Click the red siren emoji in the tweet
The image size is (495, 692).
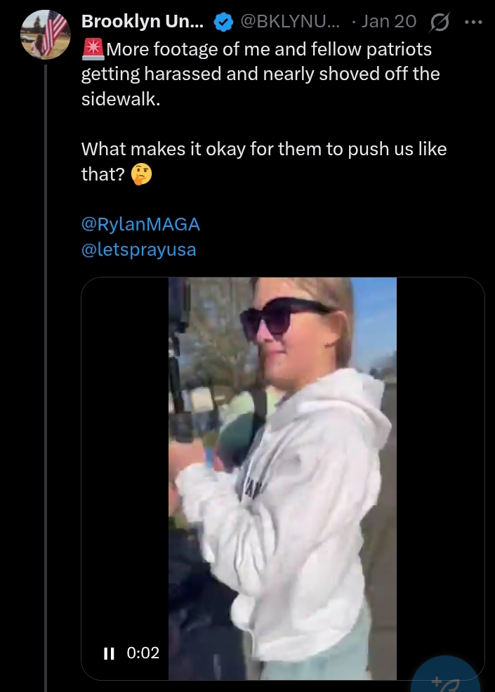point(93,50)
